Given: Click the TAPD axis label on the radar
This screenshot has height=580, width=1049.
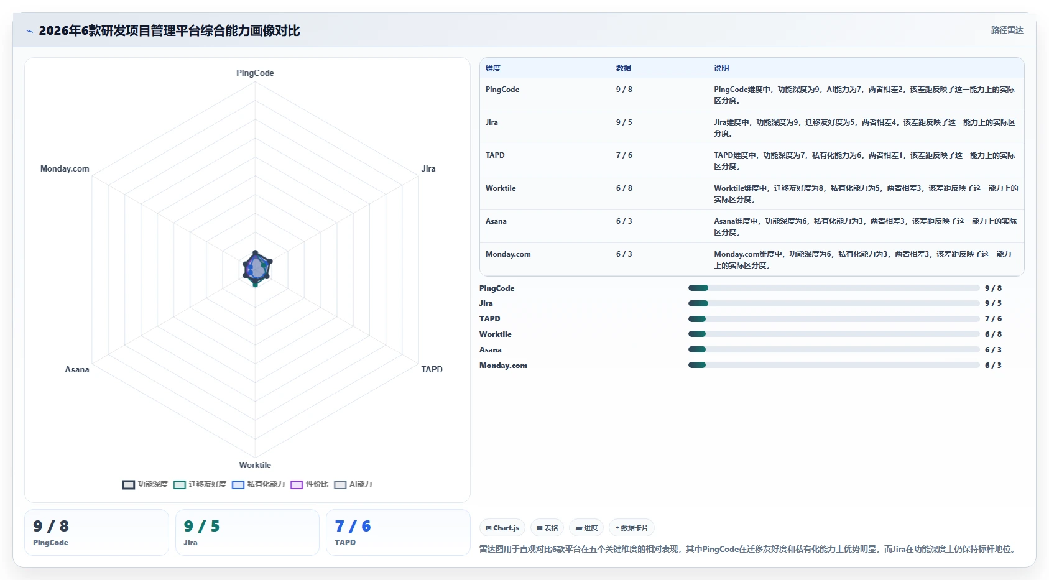Looking at the screenshot, I should coord(432,369).
